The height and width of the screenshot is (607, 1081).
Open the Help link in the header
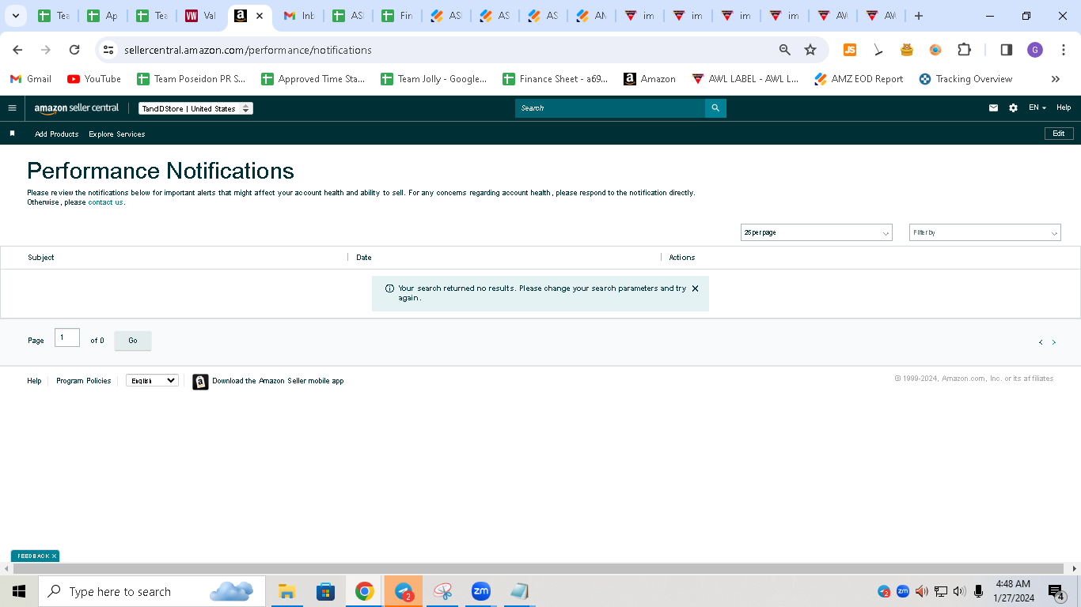point(1064,107)
